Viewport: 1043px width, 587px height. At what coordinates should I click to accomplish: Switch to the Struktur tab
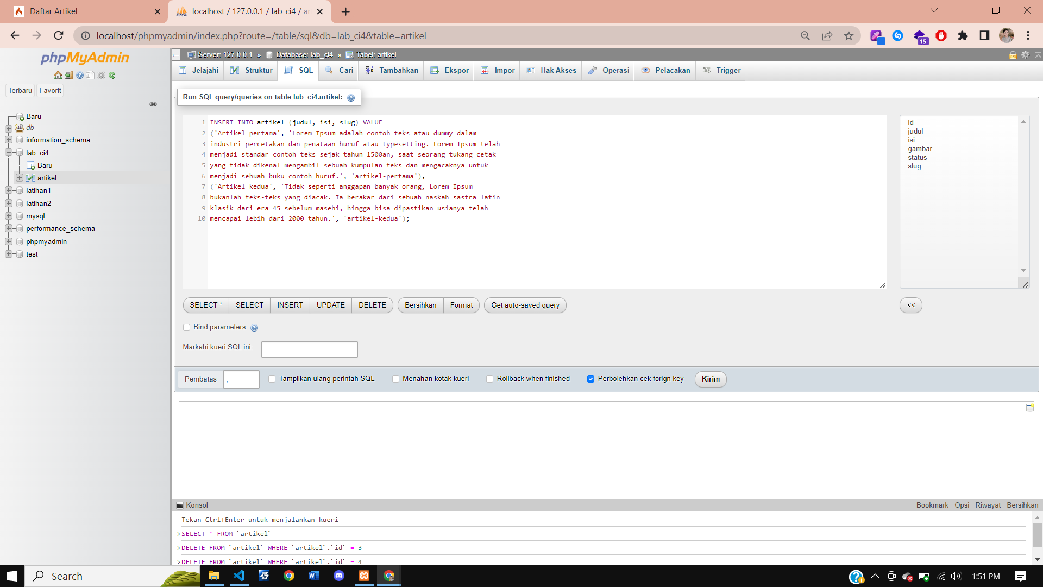pyautogui.click(x=252, y=71)
